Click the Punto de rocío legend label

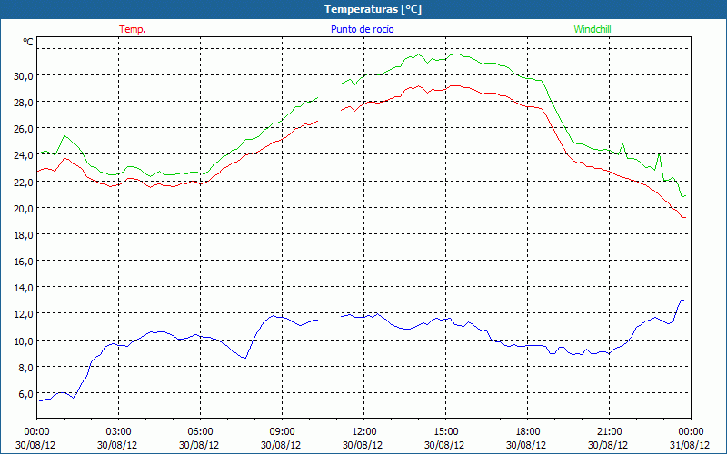(362, 29)
